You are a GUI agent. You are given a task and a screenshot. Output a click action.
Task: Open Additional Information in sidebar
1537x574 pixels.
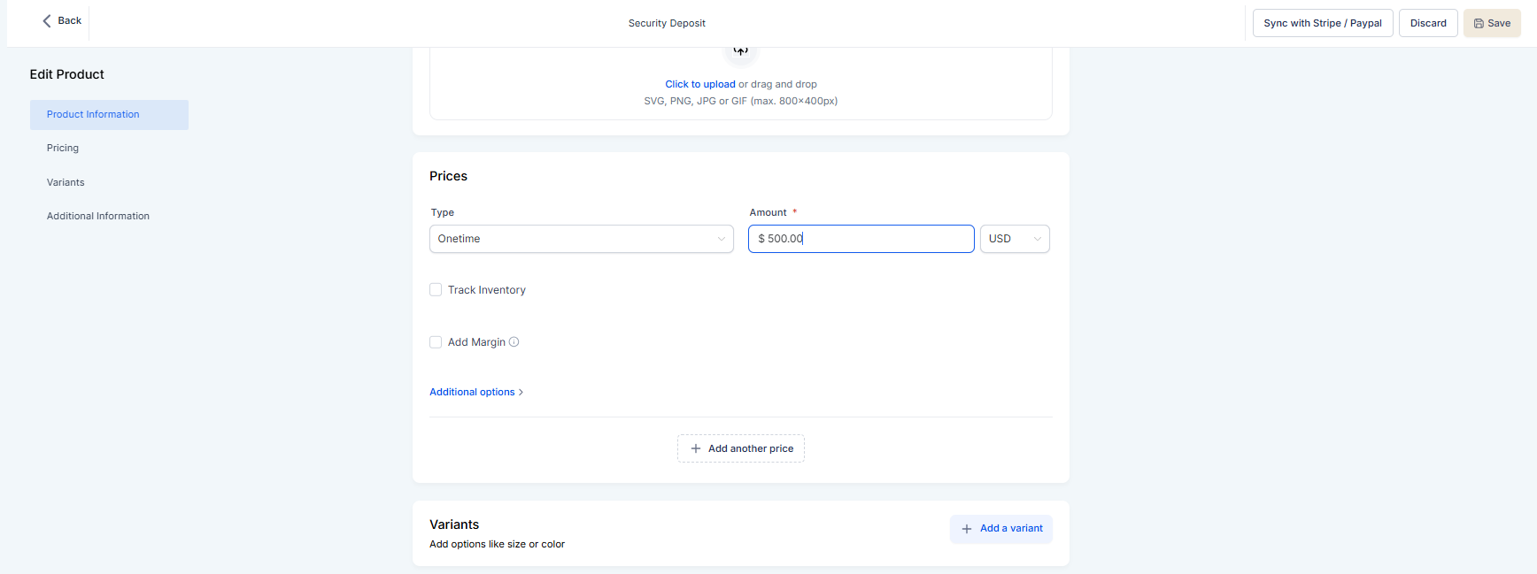tap(98, 216)
